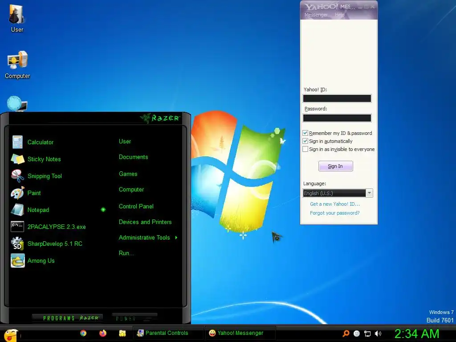Open Documents from the start menu

click(x=134, y=157)
